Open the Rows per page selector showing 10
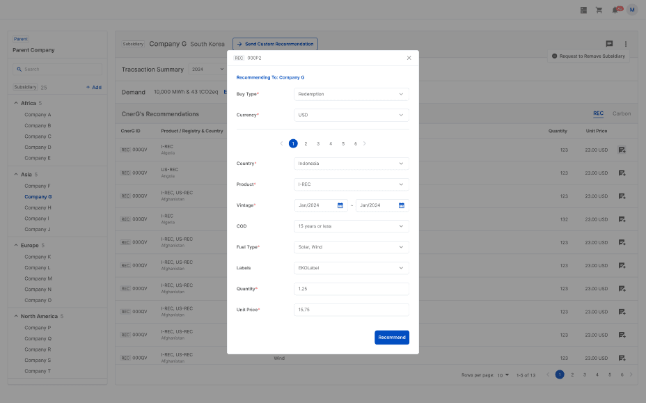This screenshot has height=403, width=646. (x=502, y=374)
